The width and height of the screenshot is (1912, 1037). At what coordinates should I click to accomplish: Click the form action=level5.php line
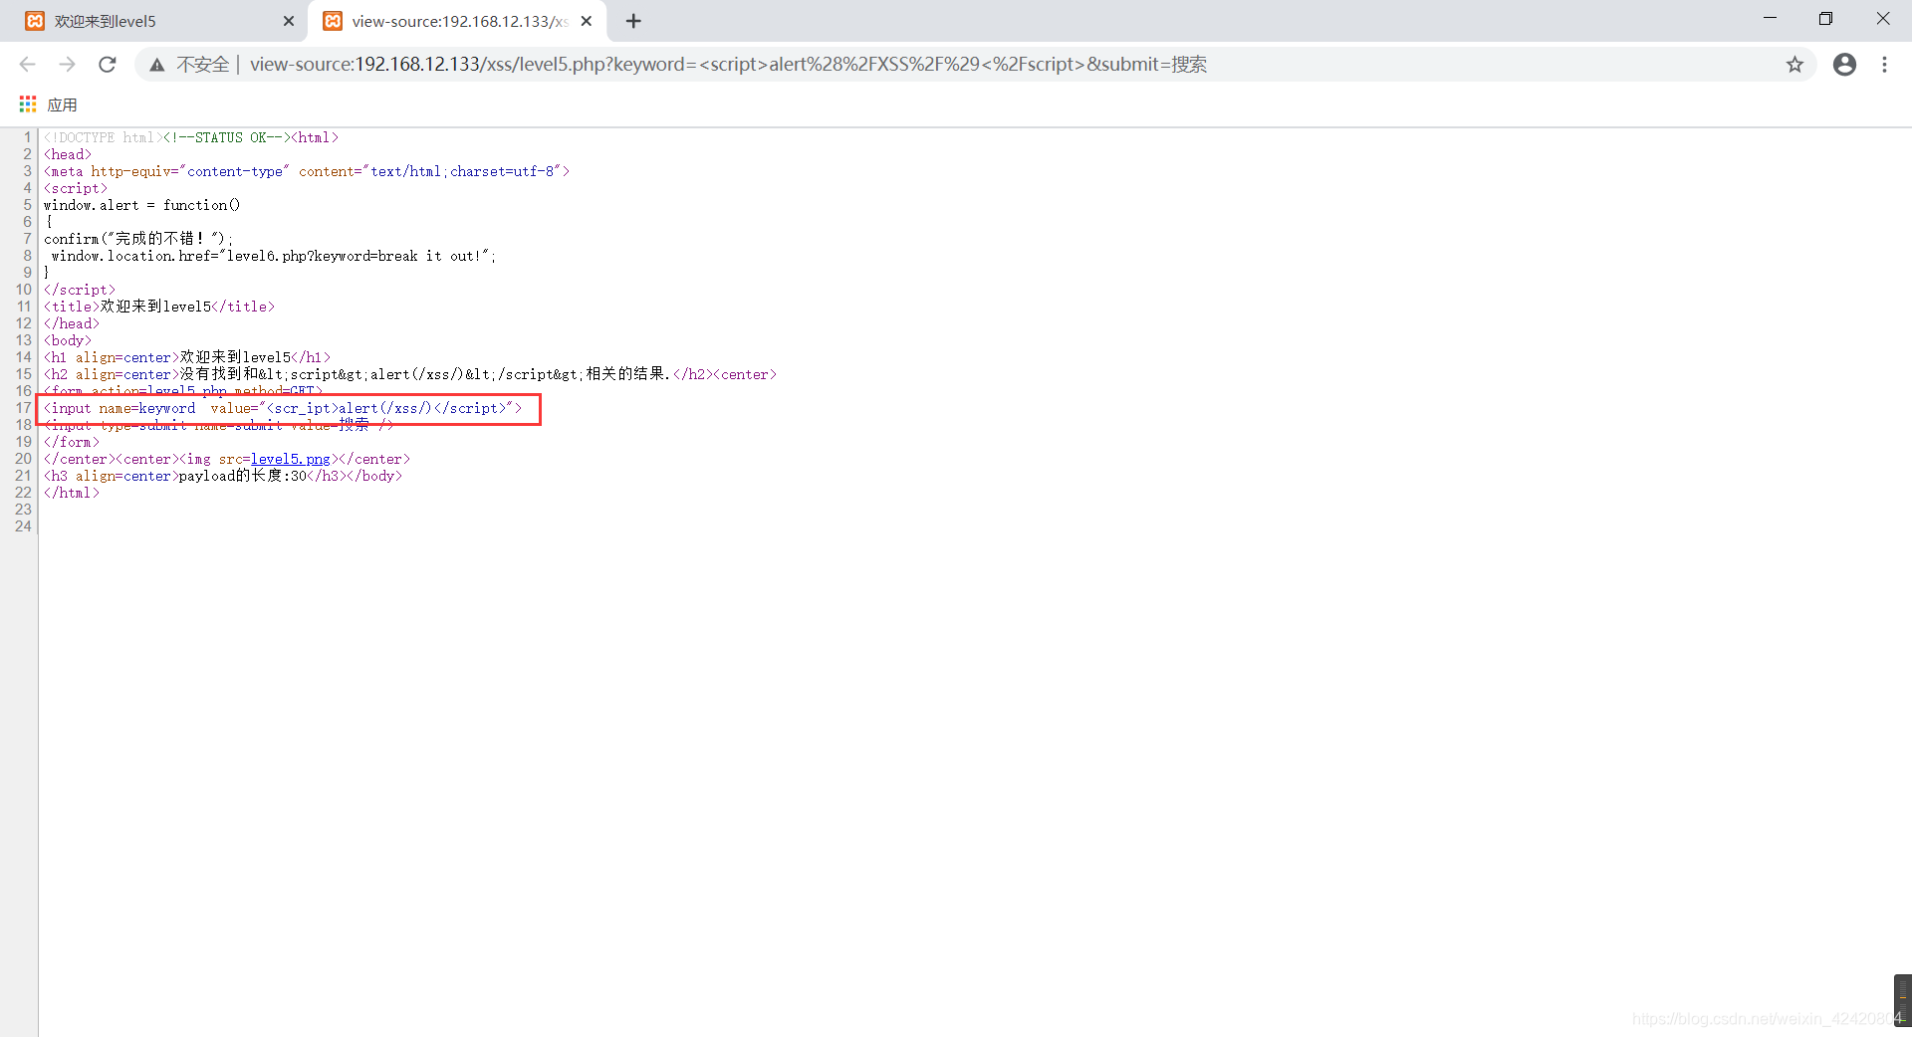(x=183, y=391)
